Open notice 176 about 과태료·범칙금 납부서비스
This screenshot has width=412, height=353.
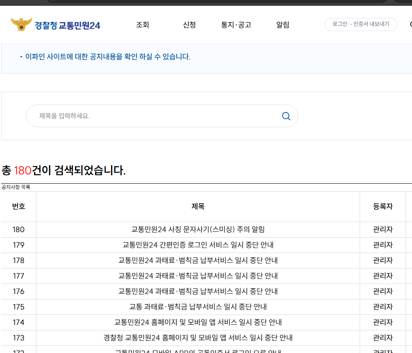click(198, 291)
